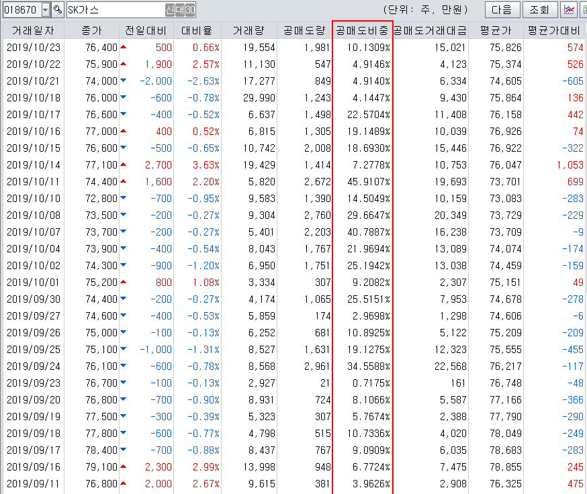Click the SK가스 stock name field
The height and width of the screenshot is (494, 587).
pyautogui.click(x=114, y=9)
